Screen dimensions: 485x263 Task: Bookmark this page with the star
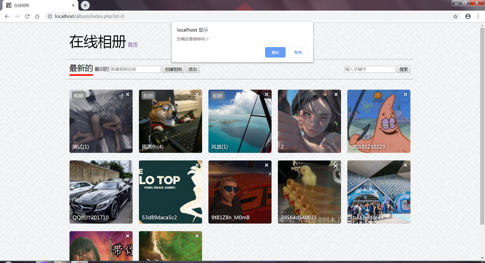pos(455,16)
